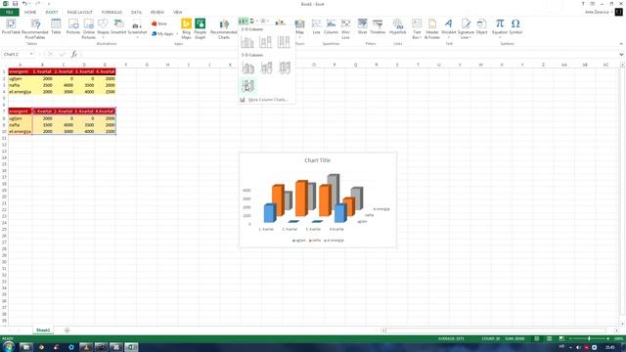
Task: Select cell containing 'ugljen' in row 2
Action: click(20, 78)
